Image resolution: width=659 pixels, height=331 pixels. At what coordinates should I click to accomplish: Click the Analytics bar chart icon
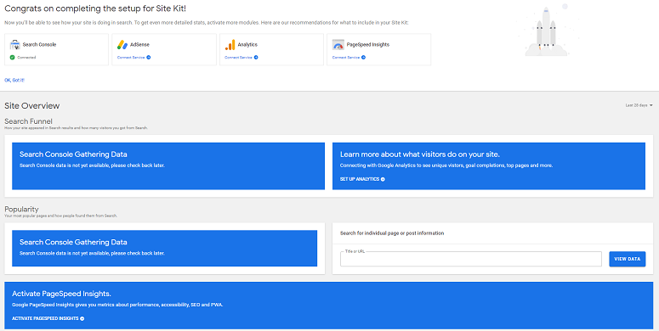click(x=230, y=44)
